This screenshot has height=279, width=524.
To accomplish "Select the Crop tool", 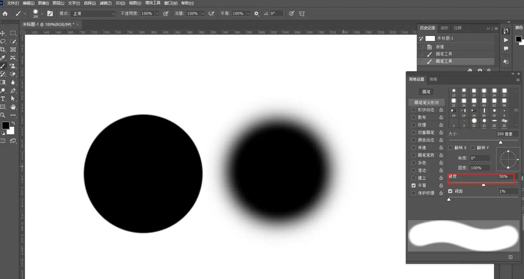I will pyautogui.click(x=3, y=49).
